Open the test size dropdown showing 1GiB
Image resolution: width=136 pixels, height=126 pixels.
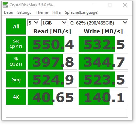pyautogui.click(x=54, y=23)
